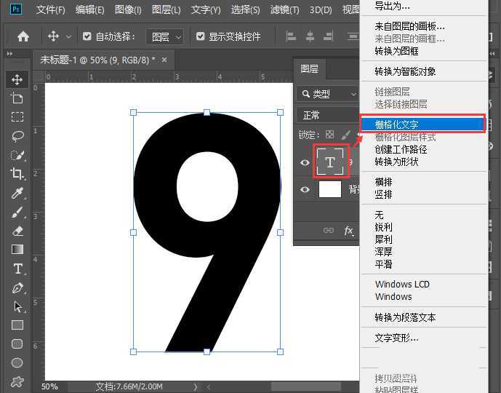
Task: Pick the Eyedropper tool
Action: point(17,192)
